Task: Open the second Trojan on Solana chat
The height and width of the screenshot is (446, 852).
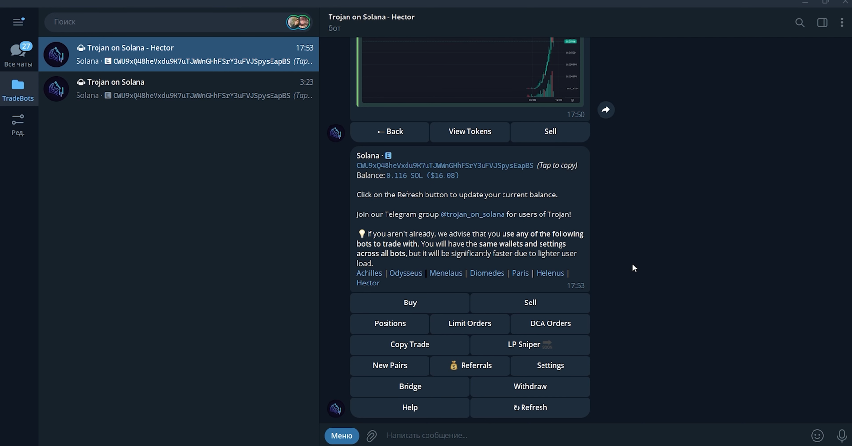Action: 178,89
